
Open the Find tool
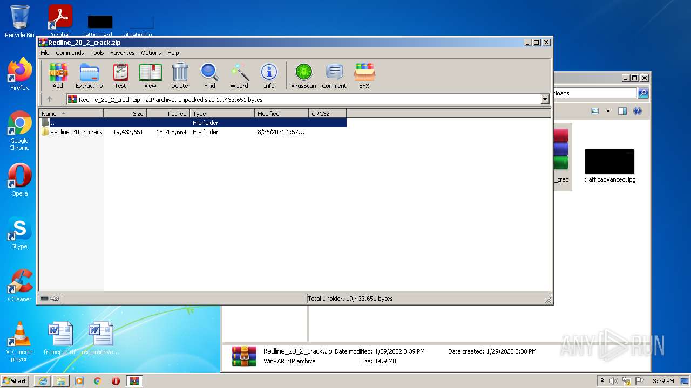(x=209, y=76)
